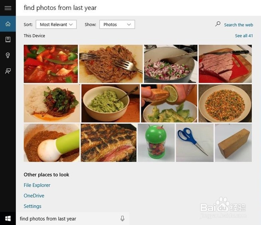Open the blue scissors photo thumbnail
261x225 pixels.
(194, 142)
